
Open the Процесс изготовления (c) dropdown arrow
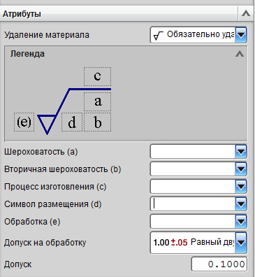click(x=241, y=187)
